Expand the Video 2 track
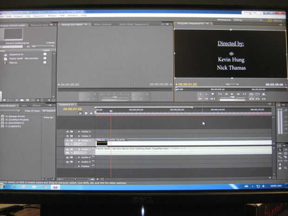This screenshot has height=216, width=288. pos(79,136)
